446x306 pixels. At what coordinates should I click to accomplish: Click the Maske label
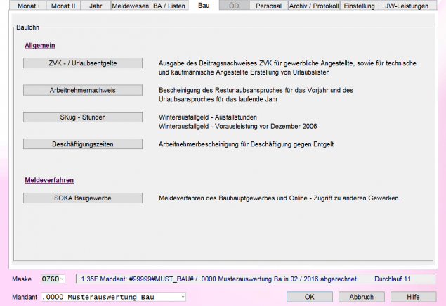(x=22, y=279)
